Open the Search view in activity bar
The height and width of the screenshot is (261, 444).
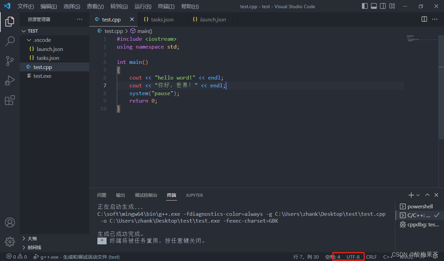click(10, 41)
